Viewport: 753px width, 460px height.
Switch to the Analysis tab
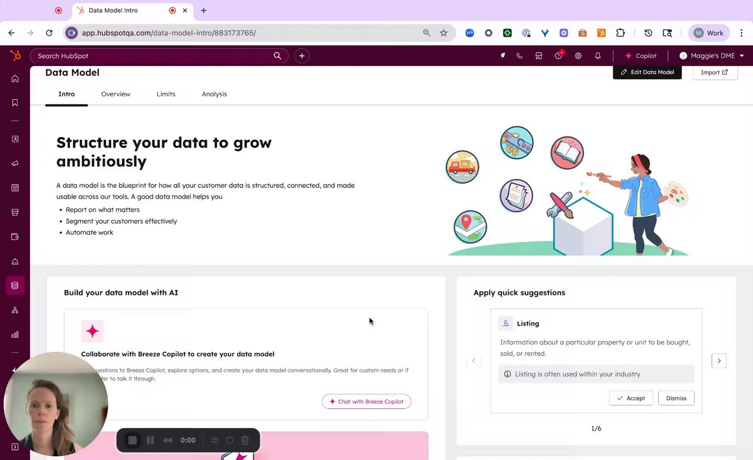click(x=214, y=94)
